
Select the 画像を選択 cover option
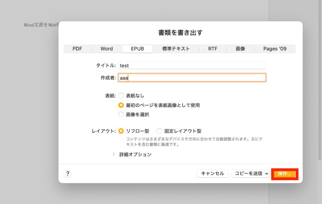121,114
